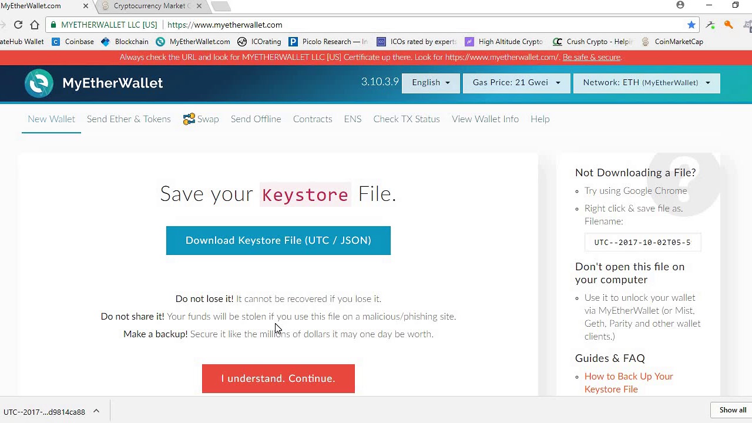Image resolution: width=752 pixels, height=423 pixels.
Task: Click the keystore filename text field
Action: tap(642, 242)
